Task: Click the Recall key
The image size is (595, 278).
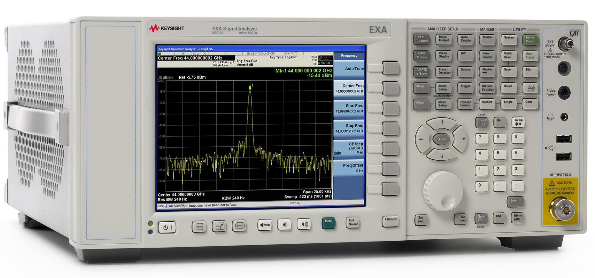Action: (x=508, y=88)
